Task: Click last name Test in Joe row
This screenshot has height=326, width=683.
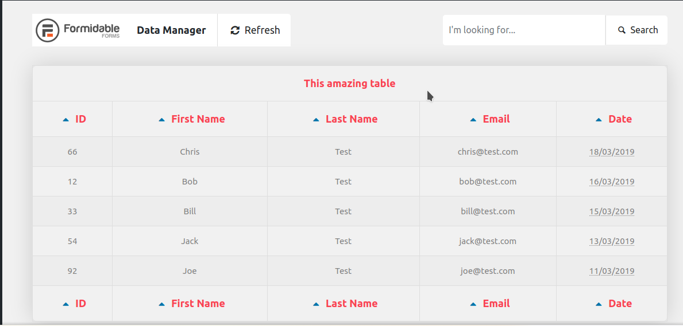Action: (x=344, y=271)
